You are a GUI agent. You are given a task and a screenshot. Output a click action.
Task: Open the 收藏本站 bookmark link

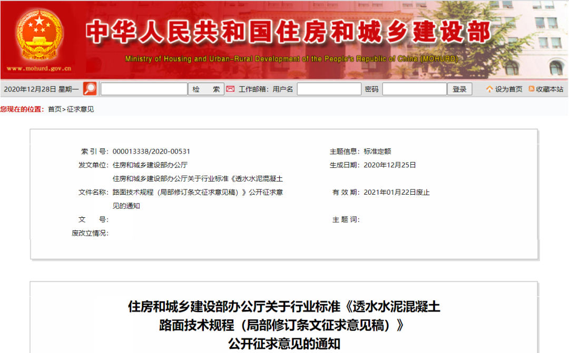550,89
